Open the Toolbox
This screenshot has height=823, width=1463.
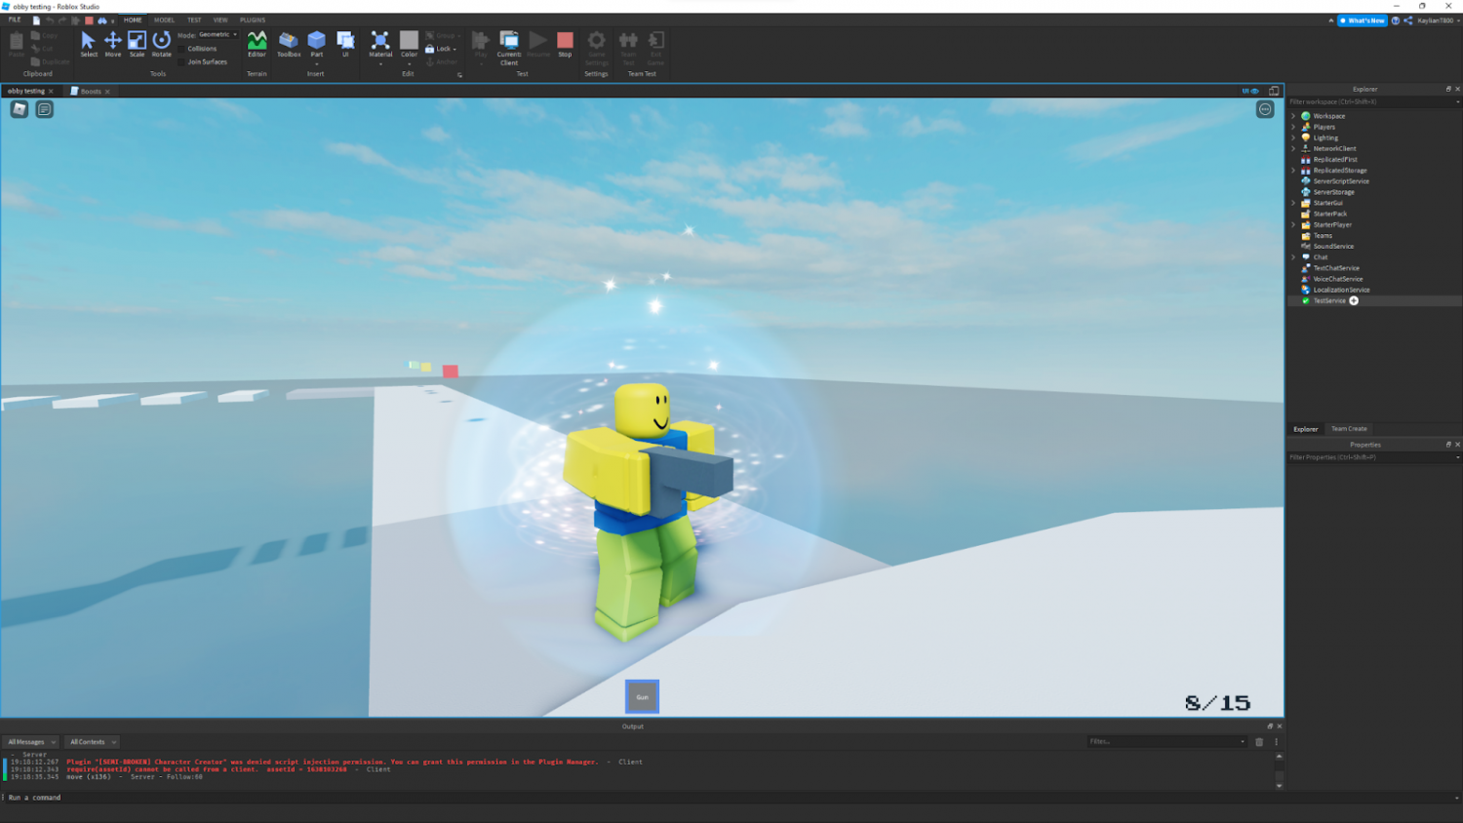click(288, 43)
